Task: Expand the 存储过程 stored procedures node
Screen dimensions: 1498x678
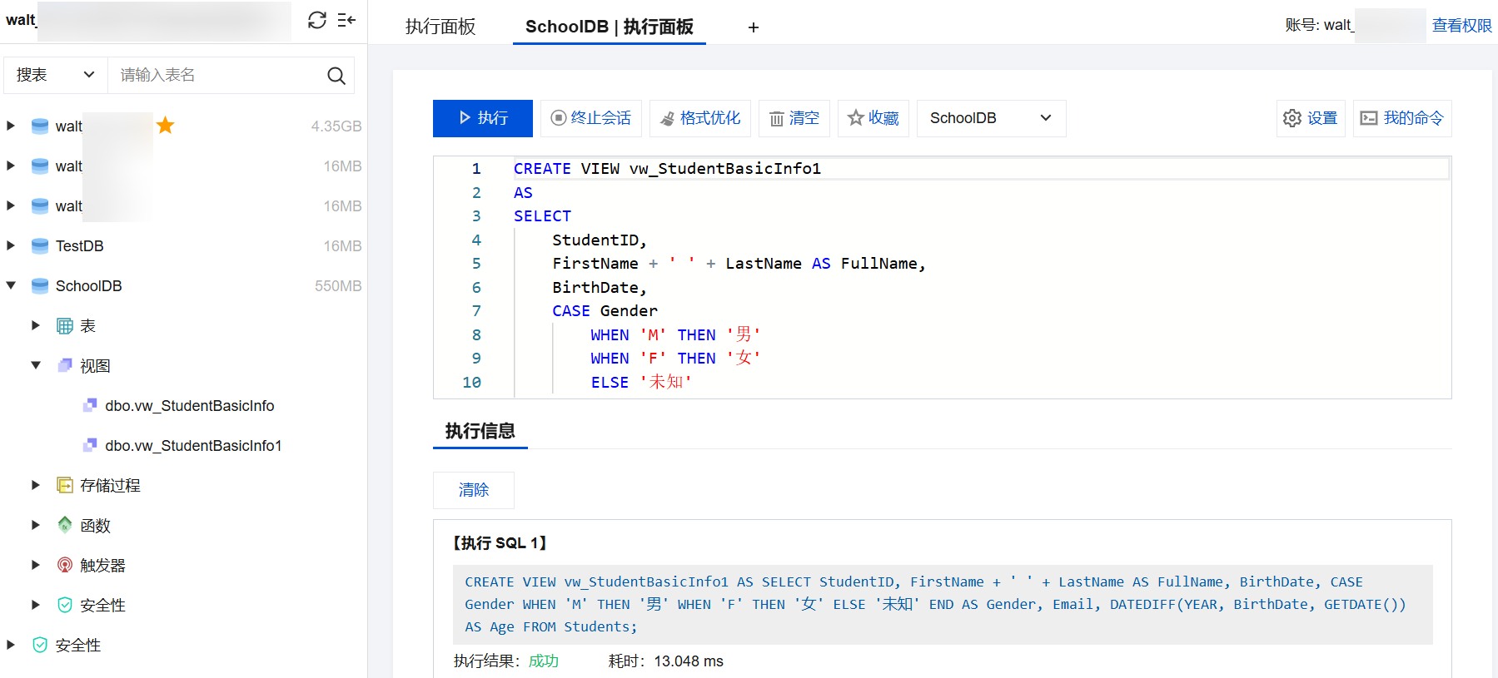Action: pyautogui.click(x=36, y=485)
